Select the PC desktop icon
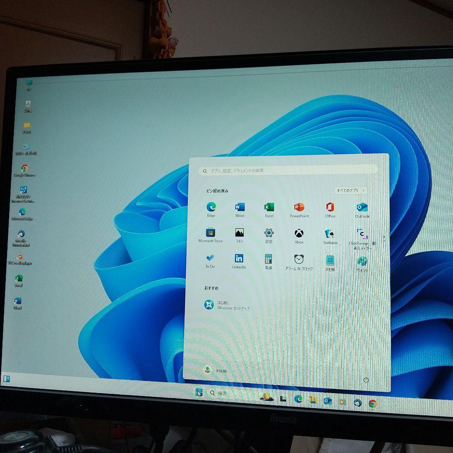453x453 pixels. point(29,86)
